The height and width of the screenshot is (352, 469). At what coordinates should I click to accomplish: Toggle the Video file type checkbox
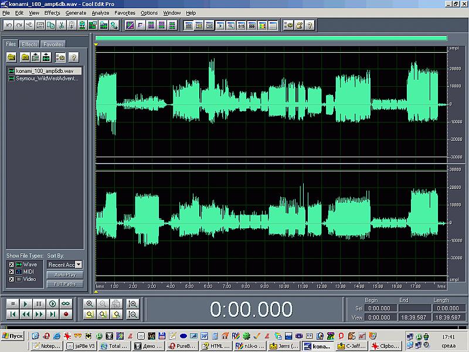coord(11,279)
